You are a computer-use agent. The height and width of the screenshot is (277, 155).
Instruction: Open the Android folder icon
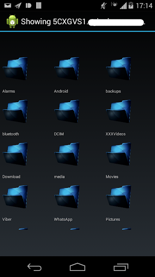tap(67, 69)
